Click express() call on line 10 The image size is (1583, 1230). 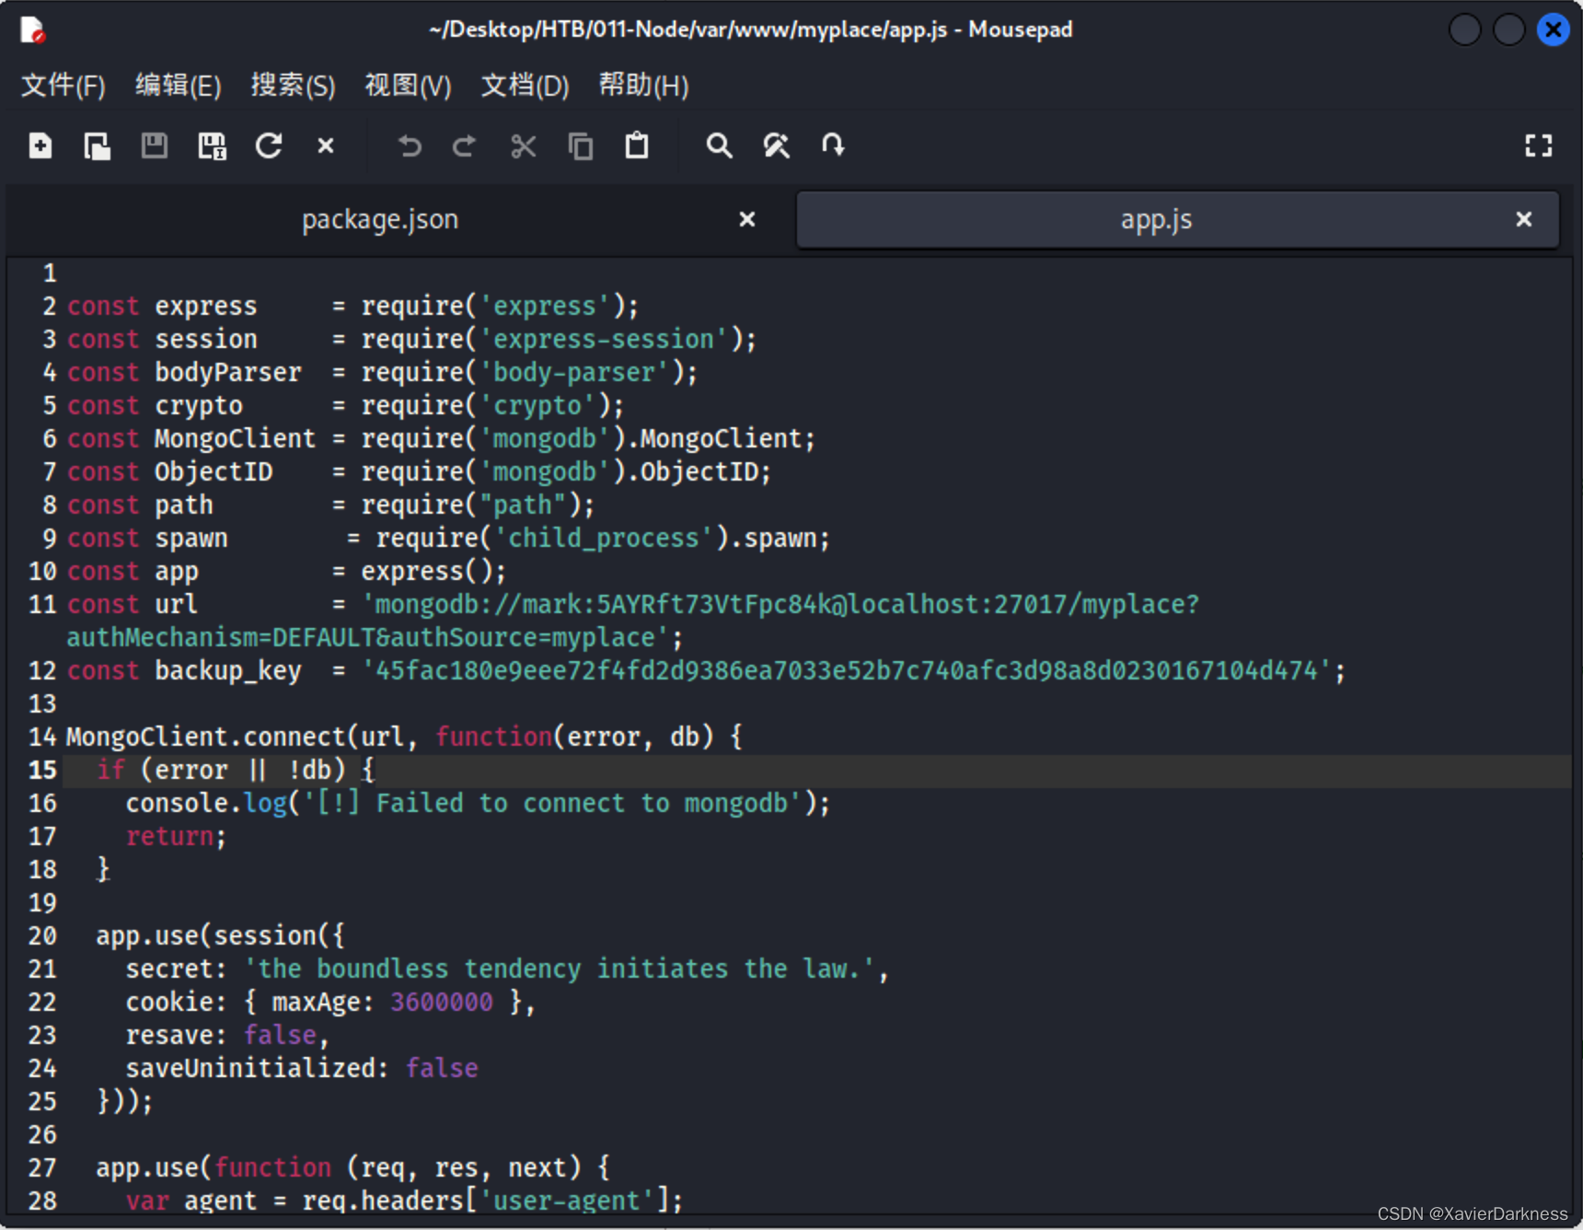point(427,571)
